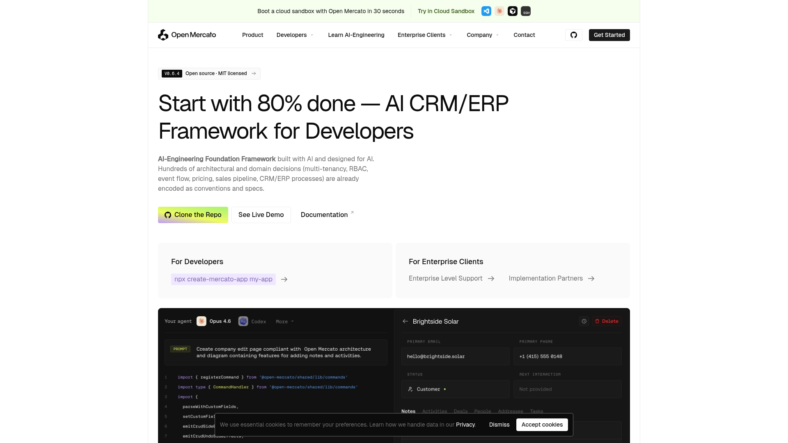Screen dimensions: 788x443
Task: Expand the Enterprise Clients menu
Action: [x=425, y=35]
